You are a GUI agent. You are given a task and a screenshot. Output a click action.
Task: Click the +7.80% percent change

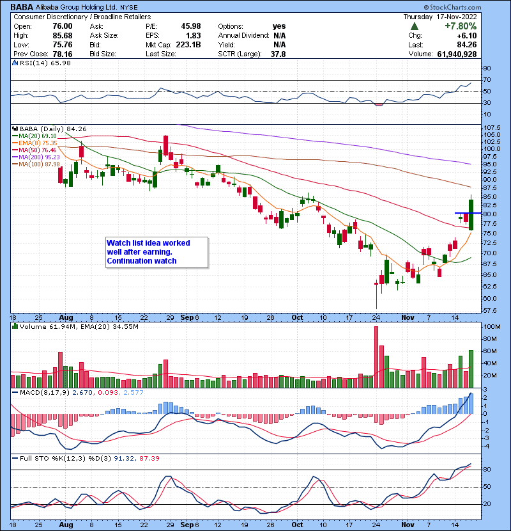pyautogui.click(x=461, y=26)
